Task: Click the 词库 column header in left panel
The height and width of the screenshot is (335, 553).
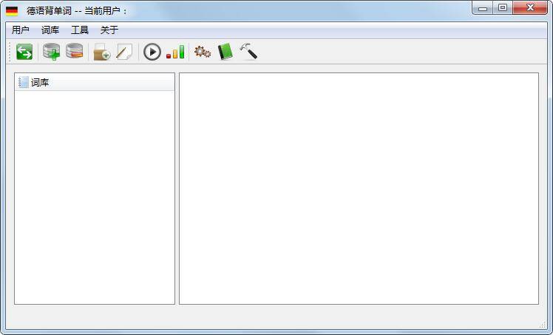Action: point(95,83)
